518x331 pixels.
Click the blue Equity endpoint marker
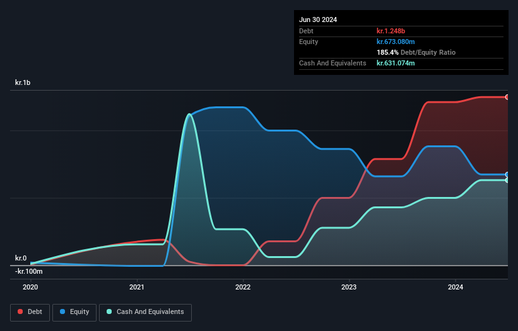click(507, 174)
